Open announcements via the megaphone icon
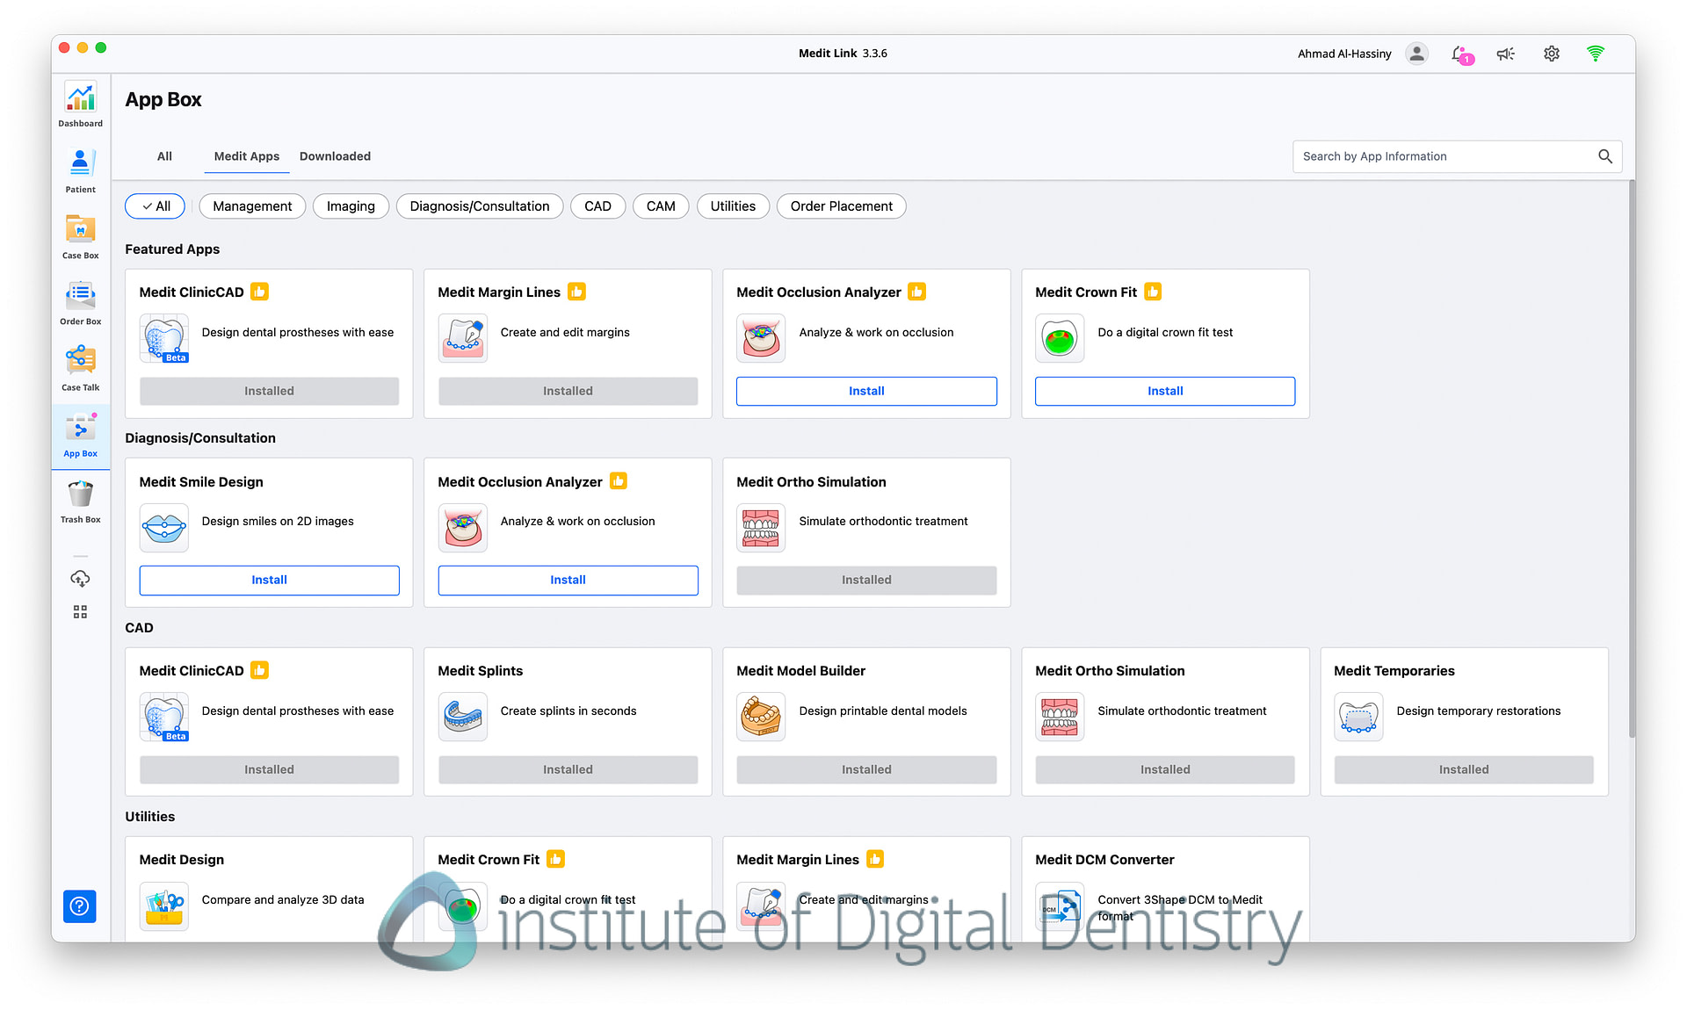Viewport: 1687px width, 1010px height. tap(1505, 54)
